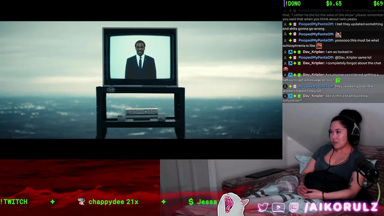Click the Twitch icon beside /AIKORULZ
The height and width of the screenshot is (216, 384).
click(294, 207)
